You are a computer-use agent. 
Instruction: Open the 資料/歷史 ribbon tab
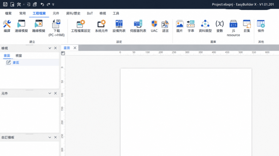[73, 13]
